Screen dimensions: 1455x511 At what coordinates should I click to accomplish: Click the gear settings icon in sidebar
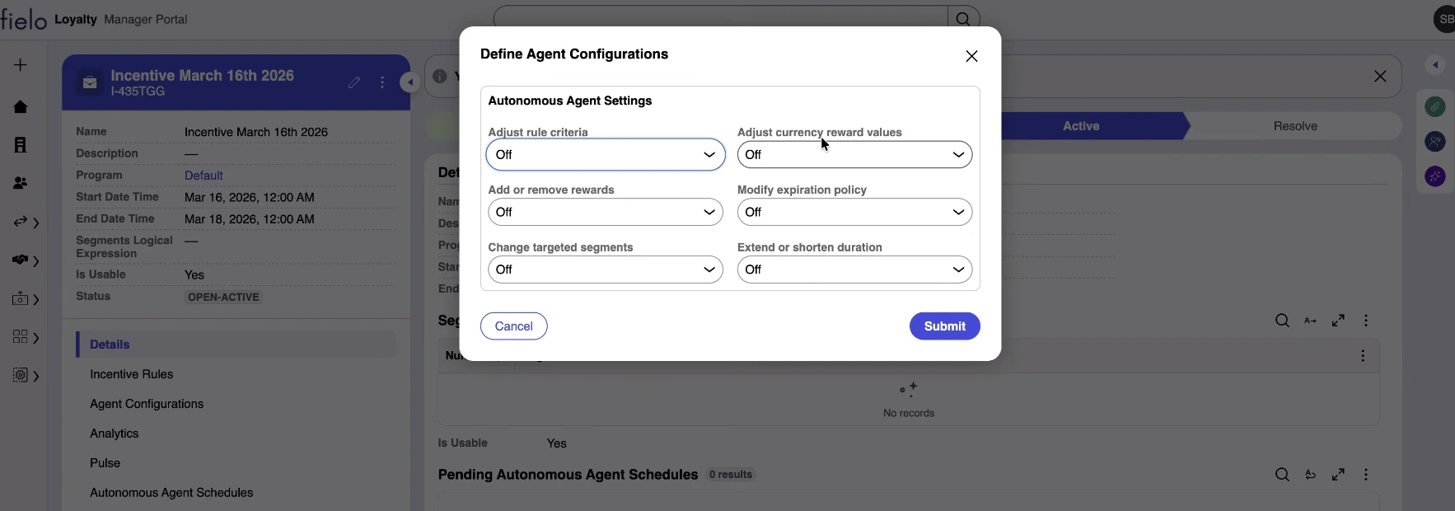pyautogui.click(x=21, y=375)
